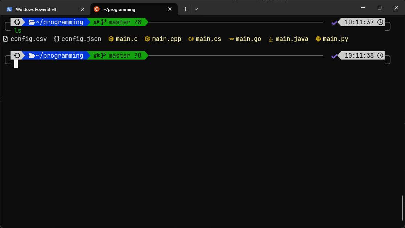The width and height of the screenshot is (405, 228).
Task: Click the Ubuntu icon in active tab
Action: coord(97,9)
